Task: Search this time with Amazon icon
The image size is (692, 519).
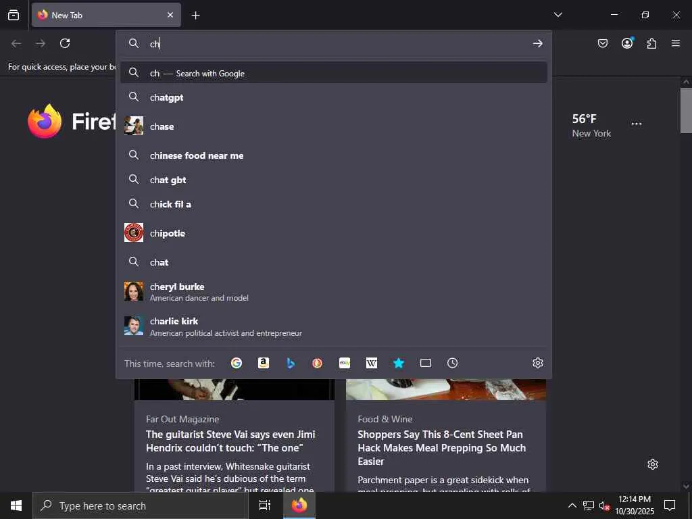Action: pos(264,363)
